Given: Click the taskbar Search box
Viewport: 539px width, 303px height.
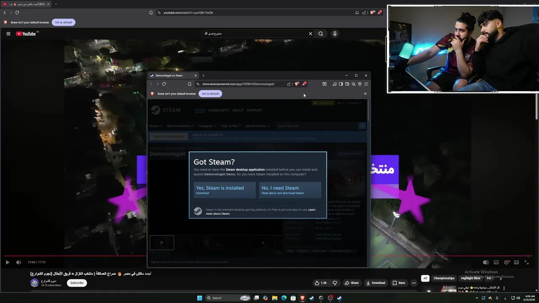Looking at the screenshot, I should pos(228,298).
